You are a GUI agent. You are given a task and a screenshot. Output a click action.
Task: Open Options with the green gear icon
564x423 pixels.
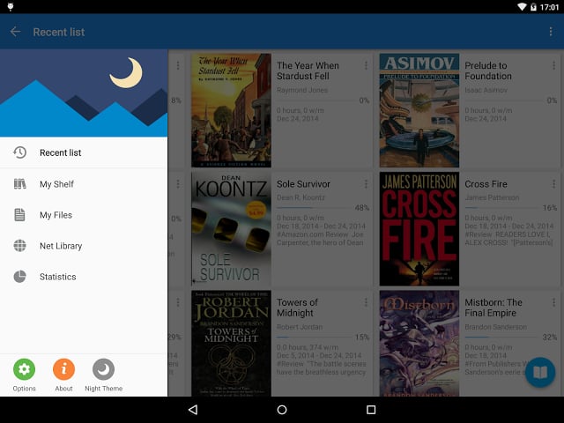coord(24,370)
